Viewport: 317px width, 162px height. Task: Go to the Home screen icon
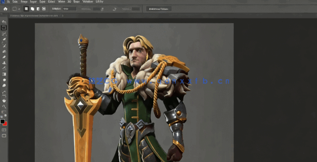pyautogui.click(x=6, y=9)
